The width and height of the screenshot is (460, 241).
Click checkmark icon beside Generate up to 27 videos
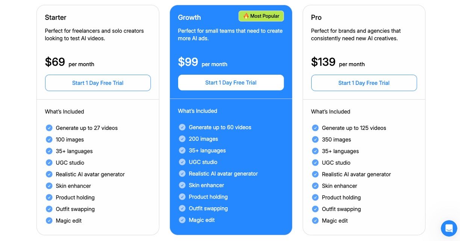point(49,128)
